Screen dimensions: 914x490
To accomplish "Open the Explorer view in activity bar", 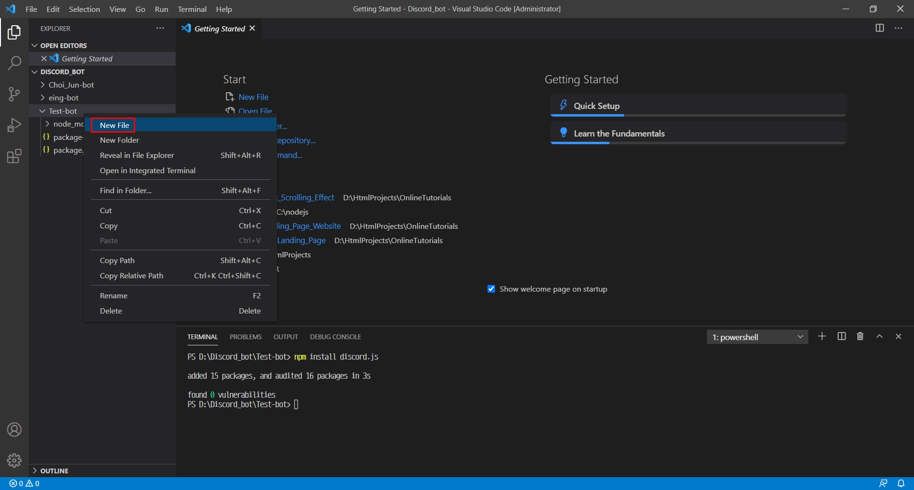I will [x=14, y=32].
